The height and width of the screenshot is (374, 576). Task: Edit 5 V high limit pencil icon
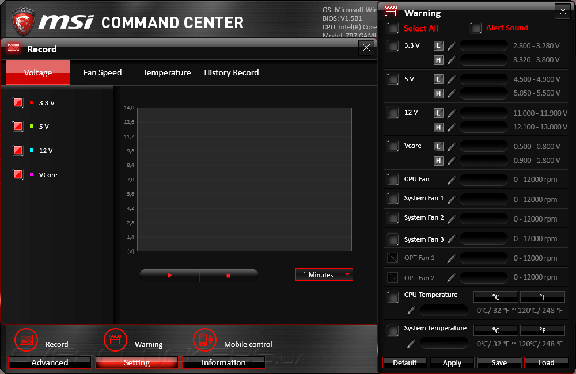coord(452,93)
